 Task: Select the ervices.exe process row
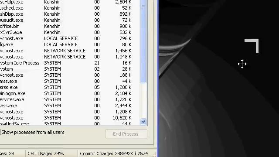(70, 99)
